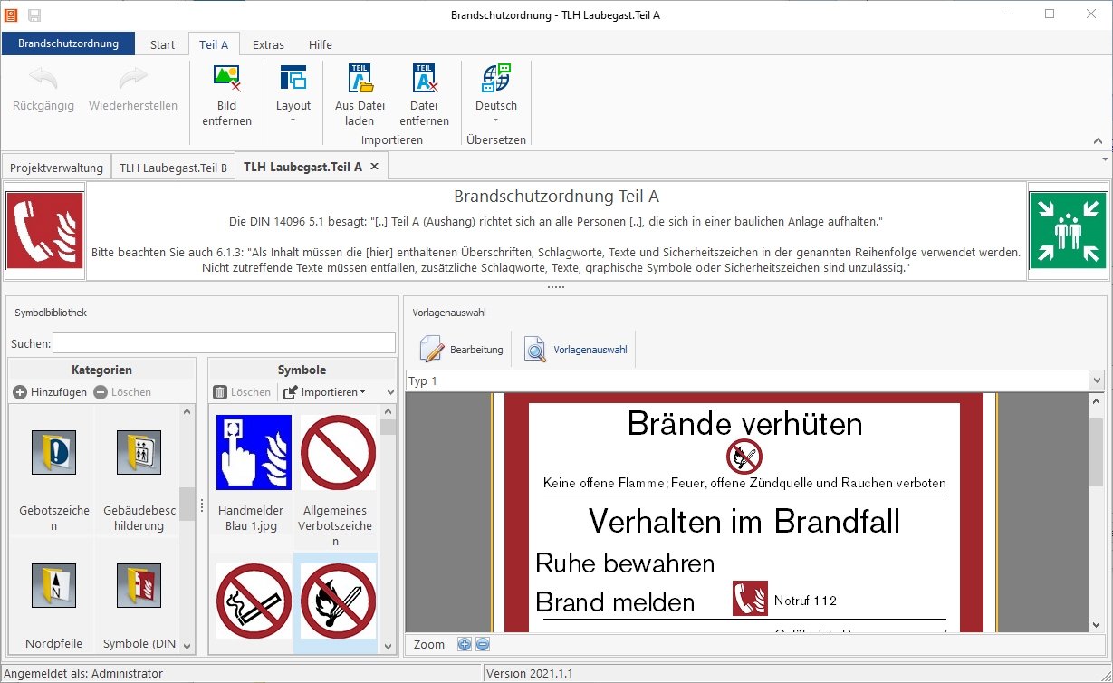Open the Layout ribbon button
This screenshot has height=683, width=1113.
[x=293, y=96]
